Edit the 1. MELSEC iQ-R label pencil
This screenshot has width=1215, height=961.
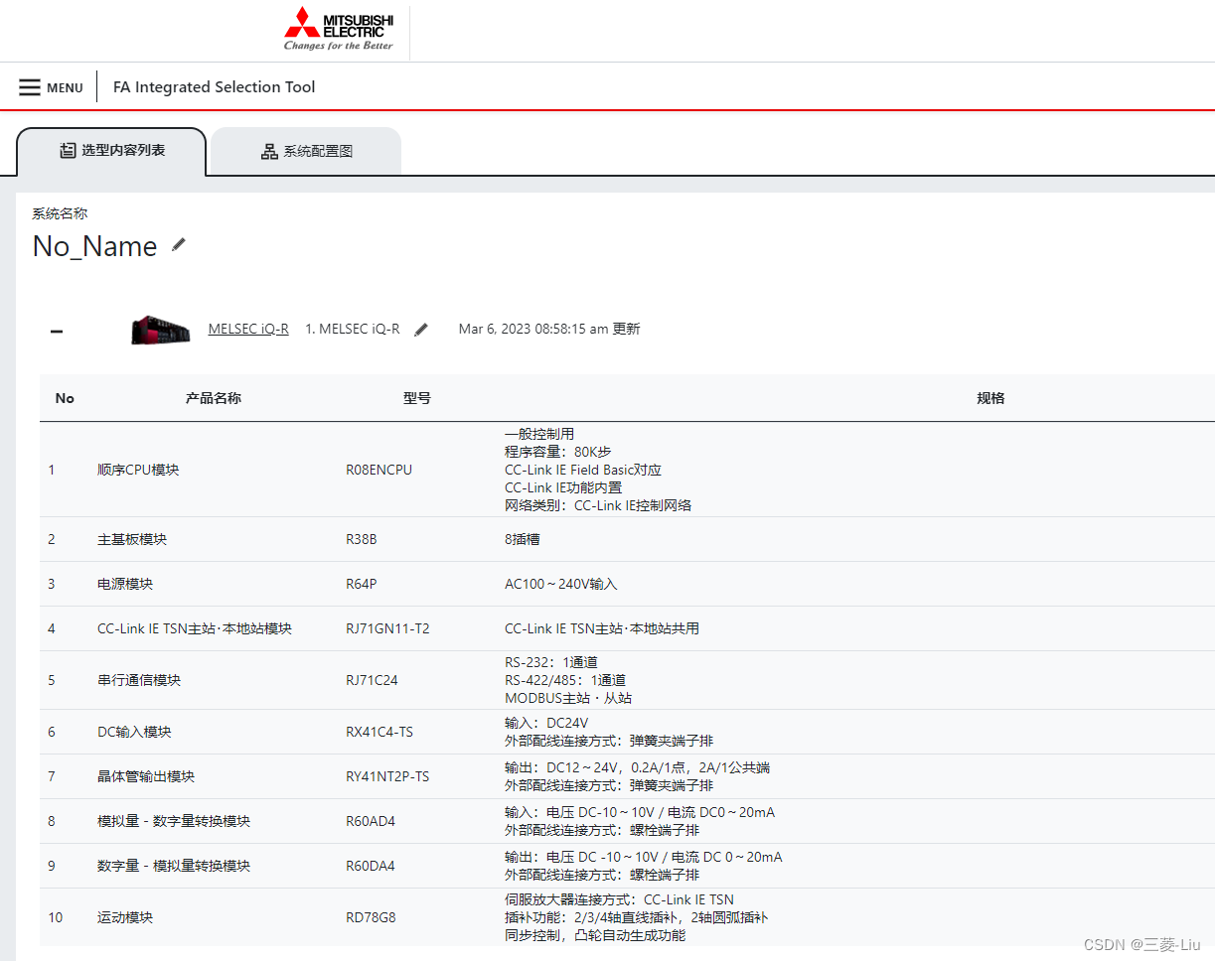421,330
